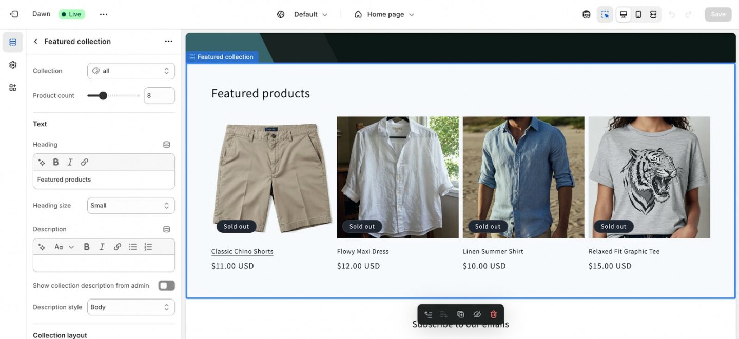This screenshot has height=339, width=739.
Task: Delete the Featured collection section
Action: (493, 314)
